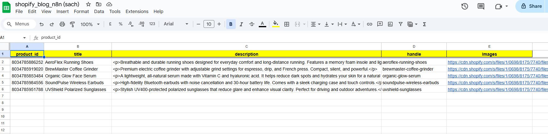Click the Share button
The height and width of the screenshot is (134, 548).
pos(532,6)
